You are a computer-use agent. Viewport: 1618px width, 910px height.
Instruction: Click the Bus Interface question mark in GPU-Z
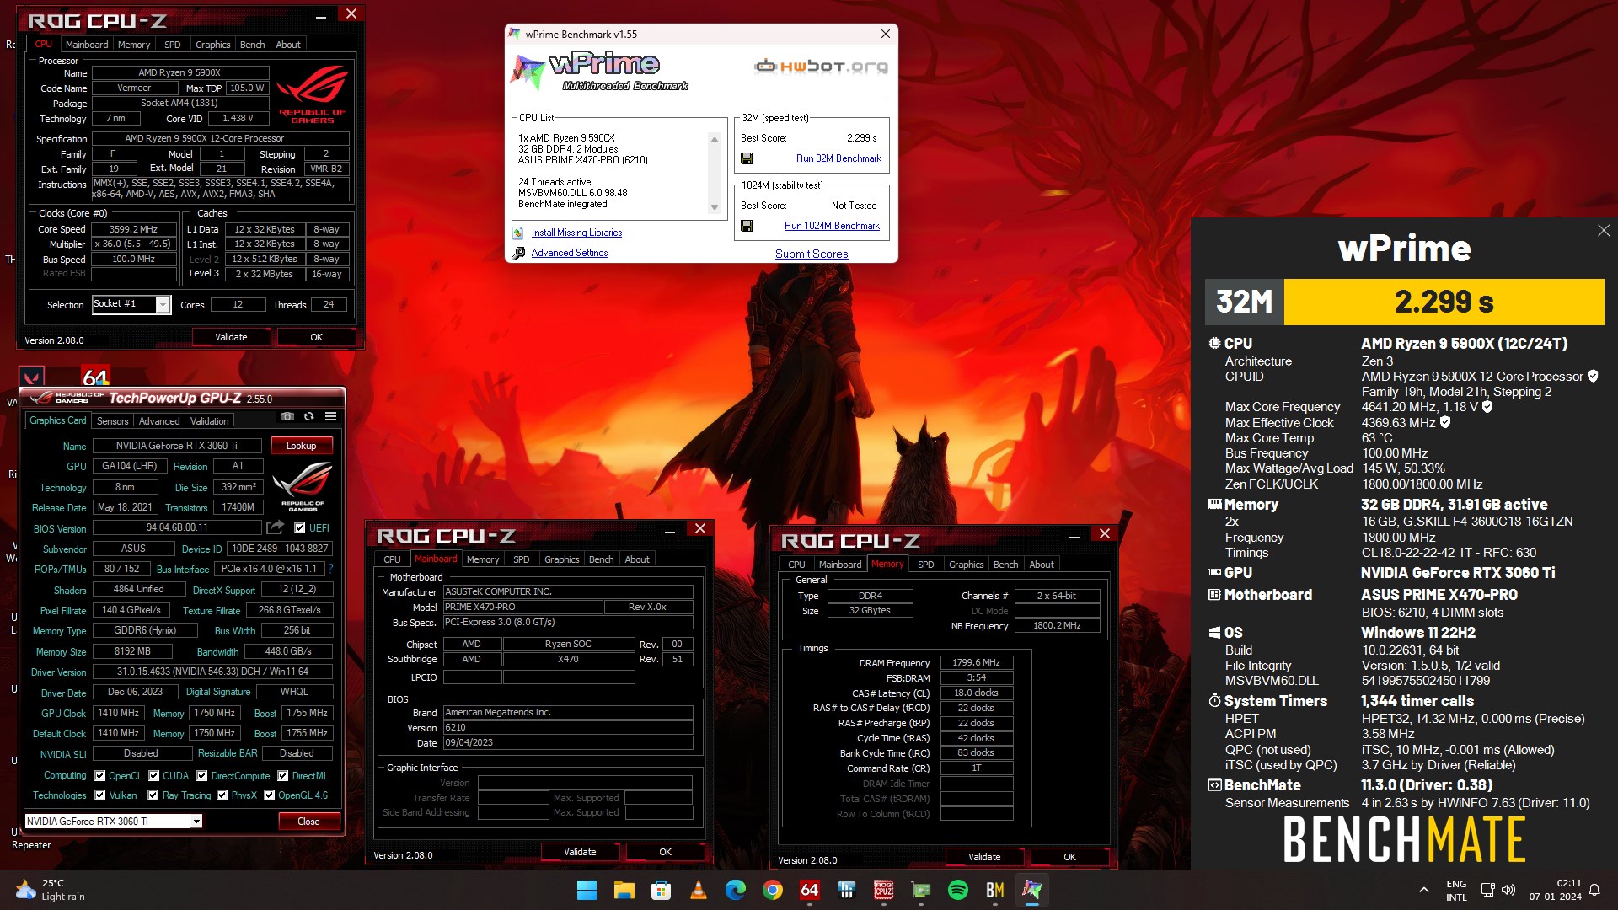point(330,569)
